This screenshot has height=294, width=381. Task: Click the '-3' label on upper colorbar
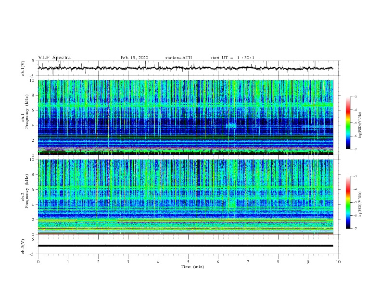[x=355, y=97]
